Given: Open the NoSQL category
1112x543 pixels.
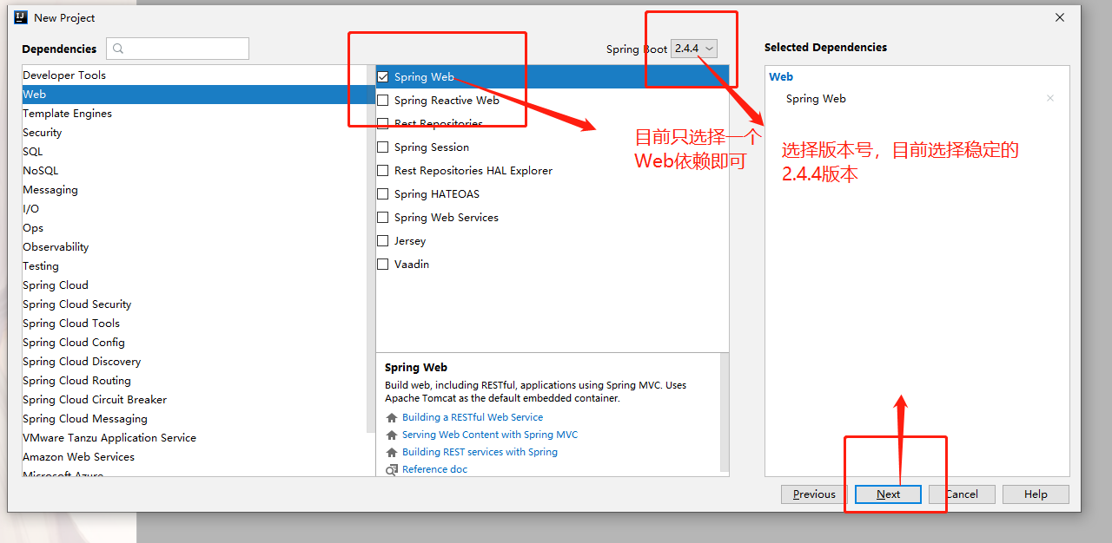Looking at the screenshot, I should click(195, 171).
